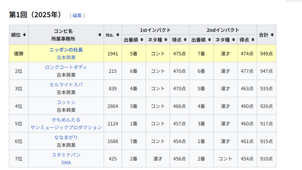Viewport: 302px width, 170px height.
Task: Sort 1stインパクト ネタ種 column
Action: click(x=166, y=40)
